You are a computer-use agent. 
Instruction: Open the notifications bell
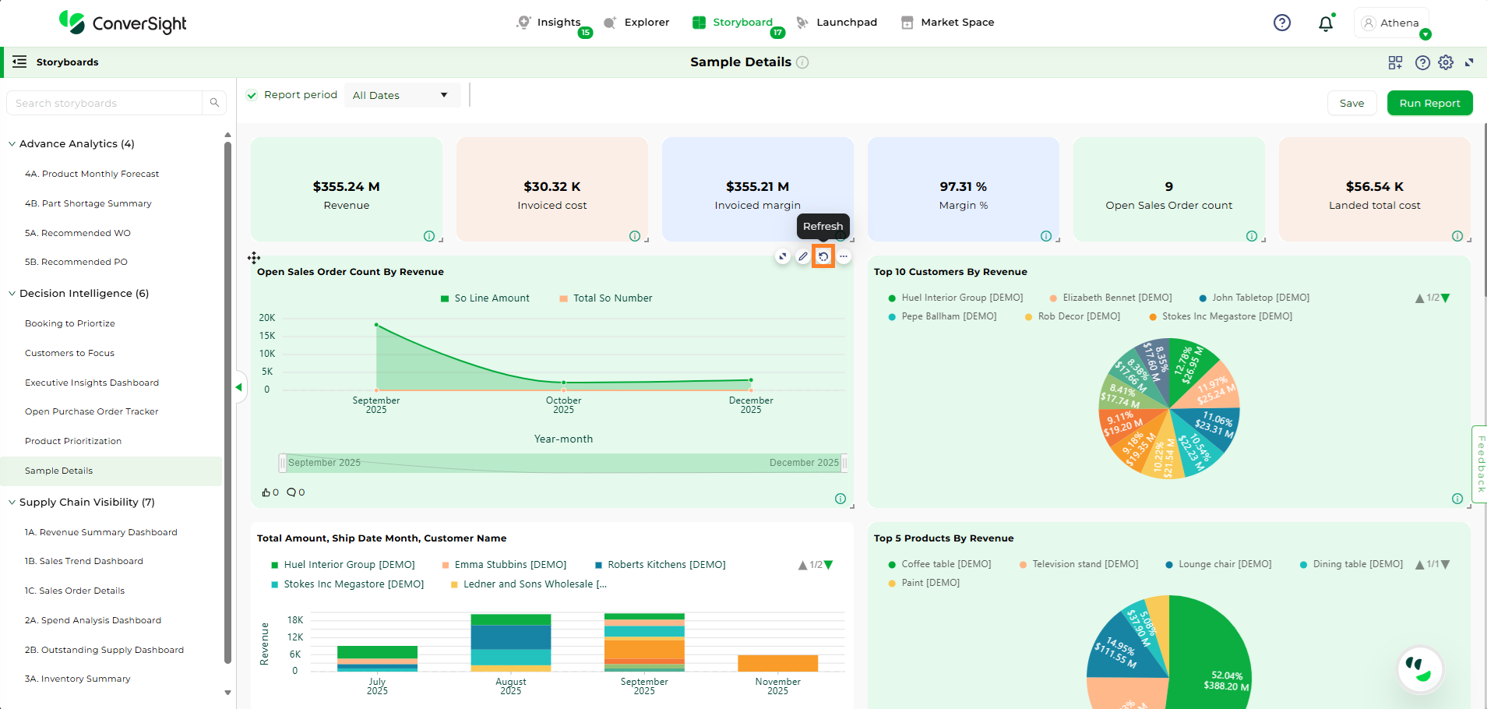point(1325,23)
